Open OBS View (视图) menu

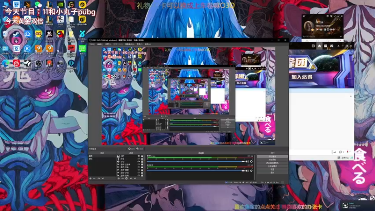click(108, 44)
